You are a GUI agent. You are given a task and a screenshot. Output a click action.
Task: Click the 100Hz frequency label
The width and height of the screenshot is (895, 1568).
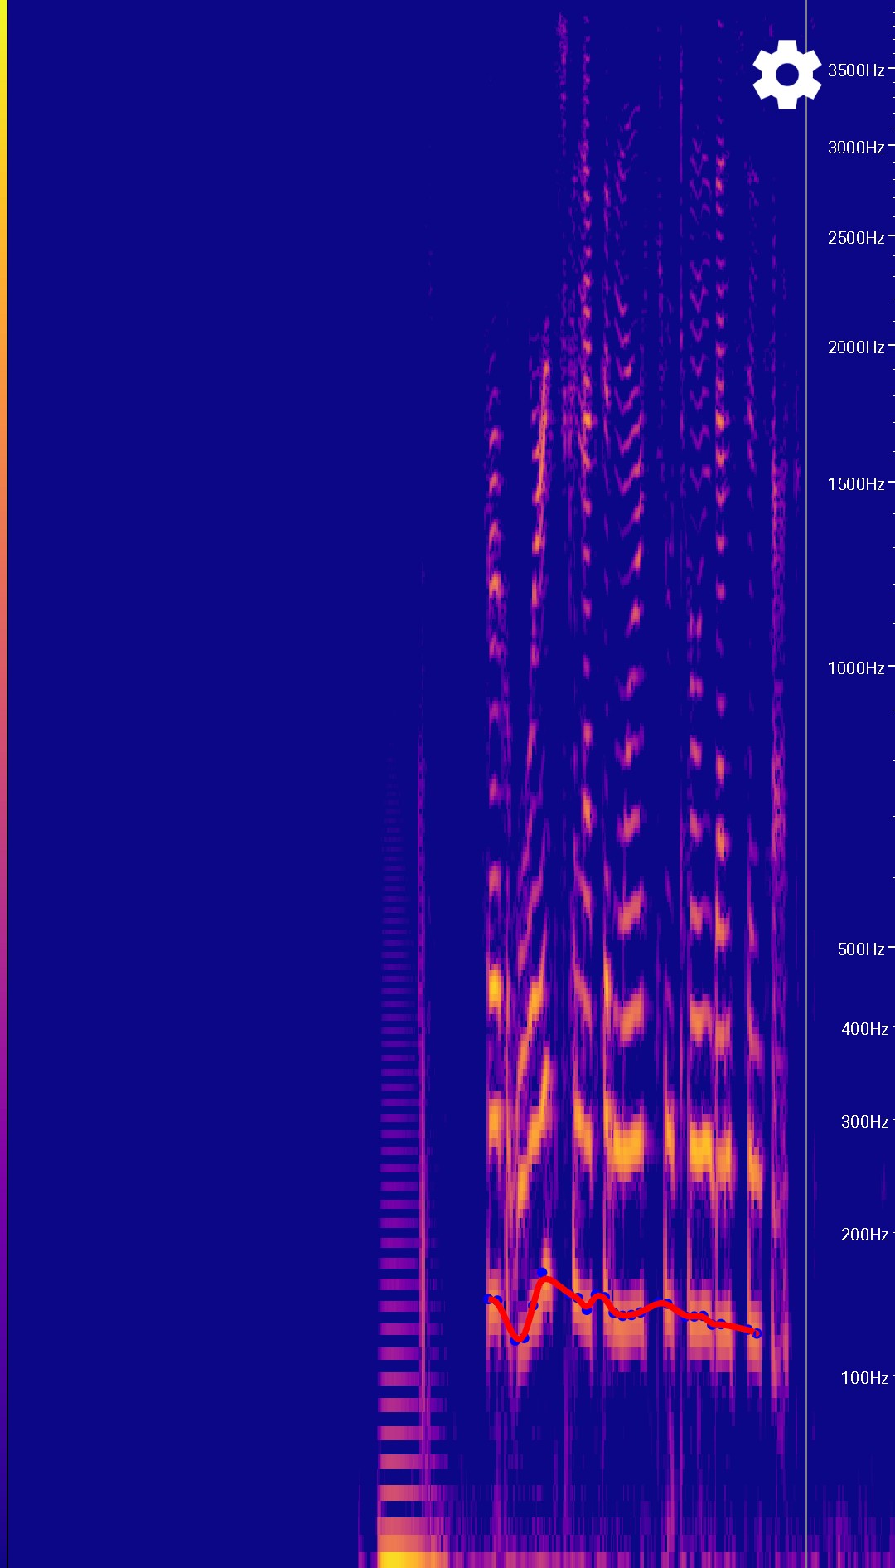(864, 1378)
